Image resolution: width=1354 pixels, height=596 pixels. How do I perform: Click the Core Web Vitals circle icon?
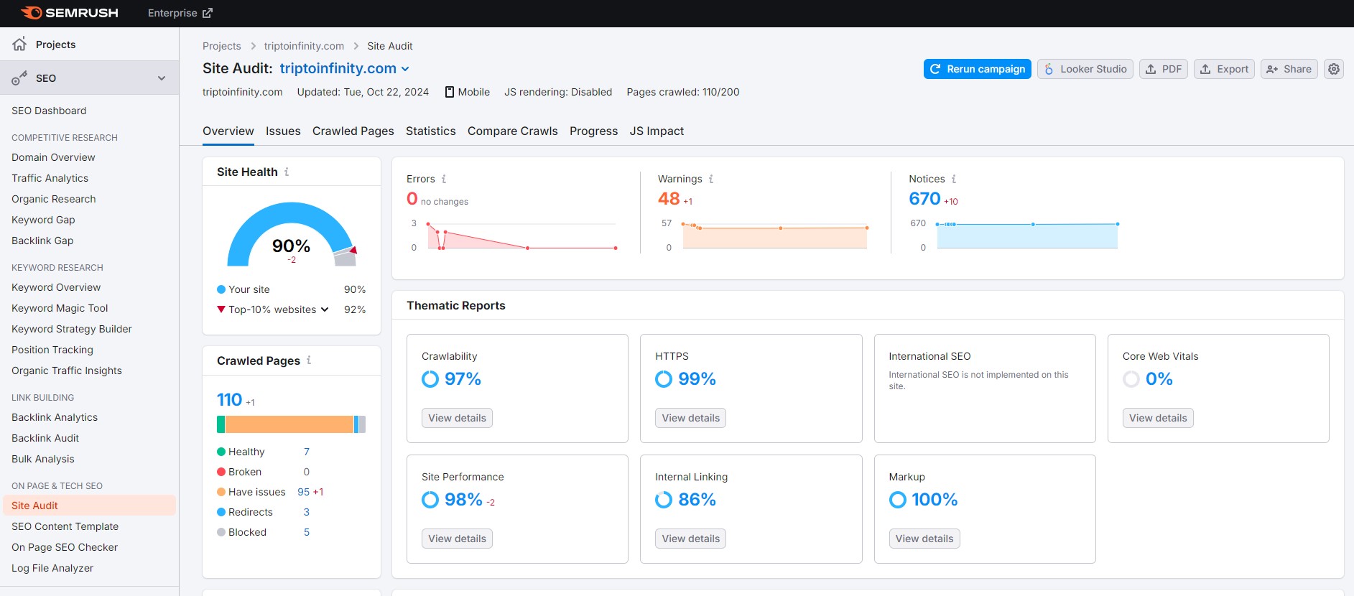[x=1131, y=379]
